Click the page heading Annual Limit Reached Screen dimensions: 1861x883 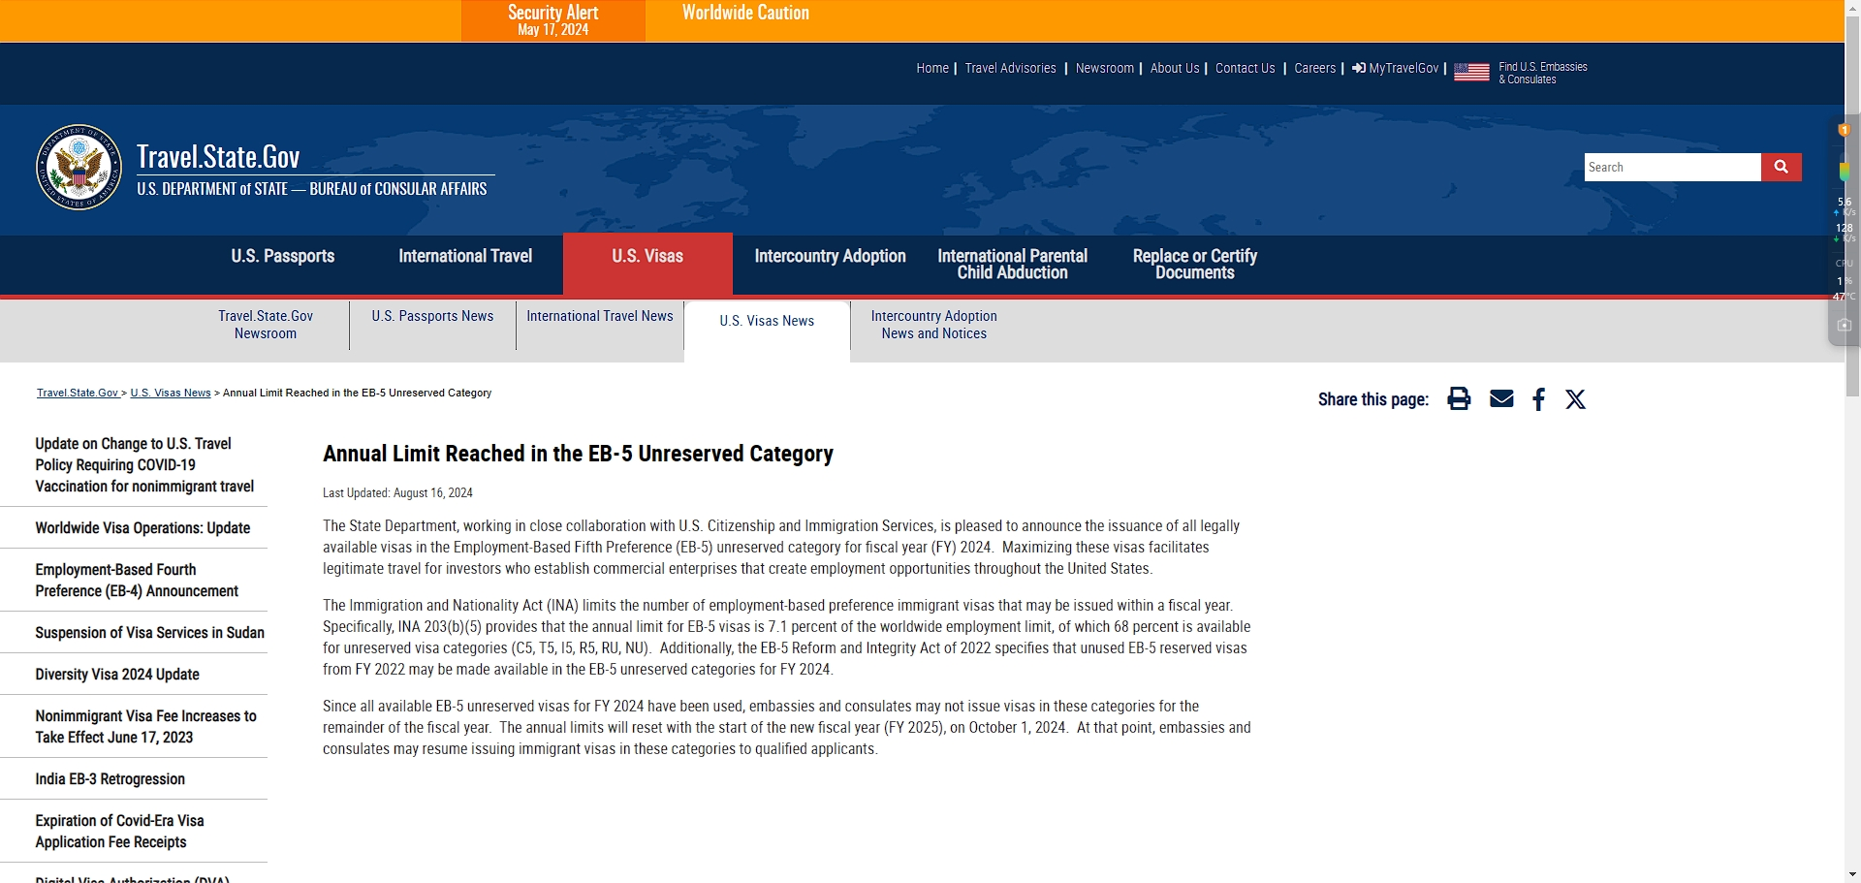point(578,454)
